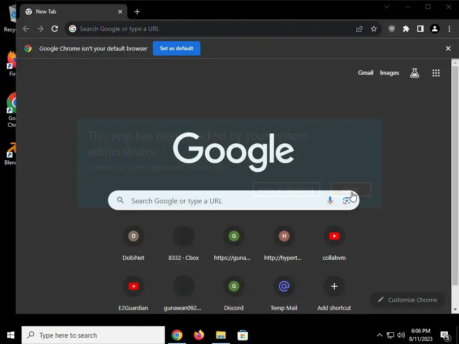
Task: Open the volume tray icon
Action: pos(401,335)
